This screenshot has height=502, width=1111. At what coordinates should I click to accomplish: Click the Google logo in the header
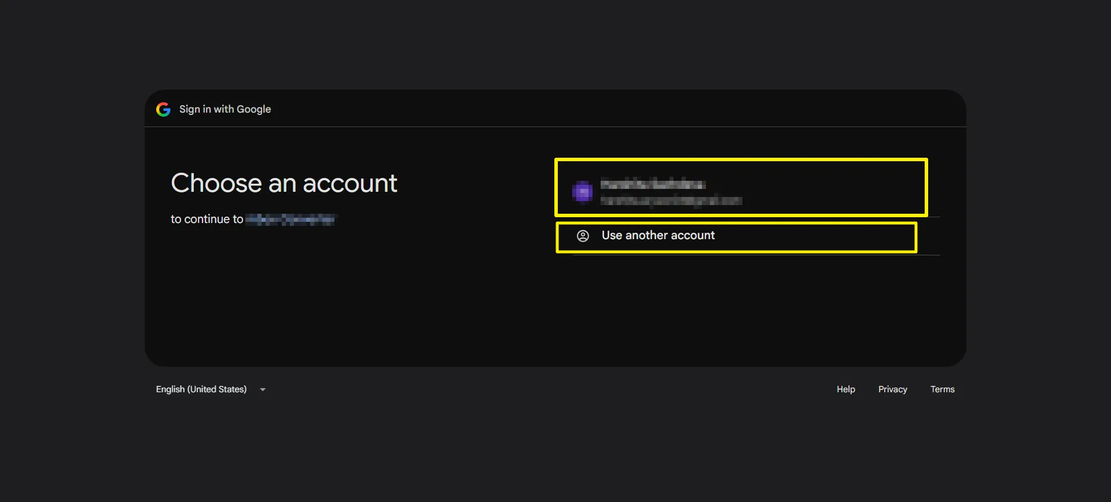[163, 109]
